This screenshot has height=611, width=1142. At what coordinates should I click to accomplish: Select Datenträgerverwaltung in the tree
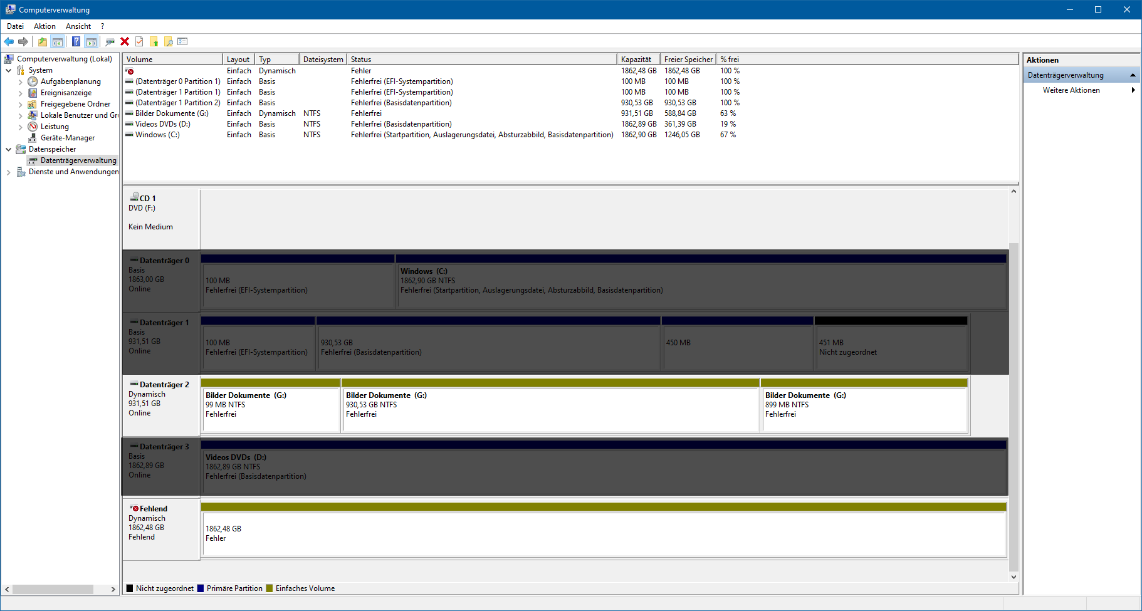(78, 160)
